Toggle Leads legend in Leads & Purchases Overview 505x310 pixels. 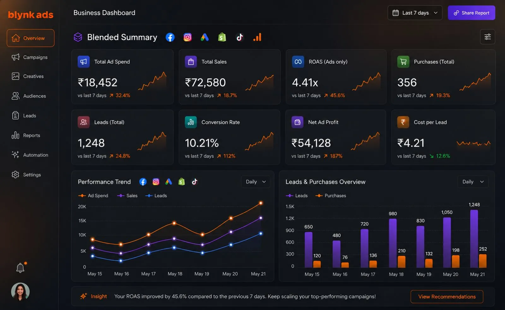coord(297,196)
